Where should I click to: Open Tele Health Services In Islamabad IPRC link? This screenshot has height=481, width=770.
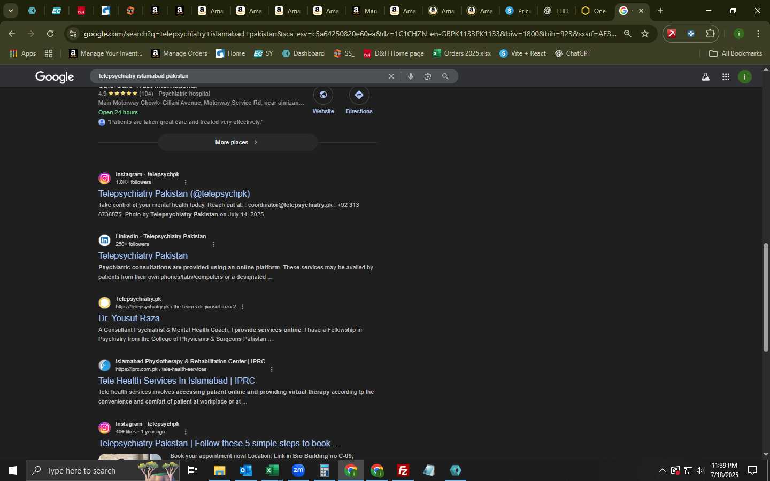point(176,381)
